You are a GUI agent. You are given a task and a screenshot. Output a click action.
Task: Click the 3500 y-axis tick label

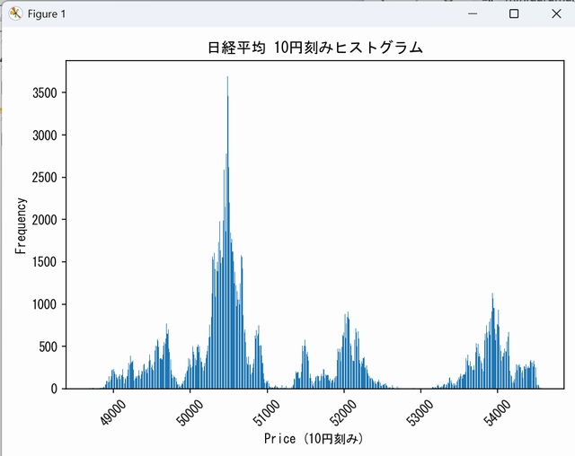(x=45, y=92)
